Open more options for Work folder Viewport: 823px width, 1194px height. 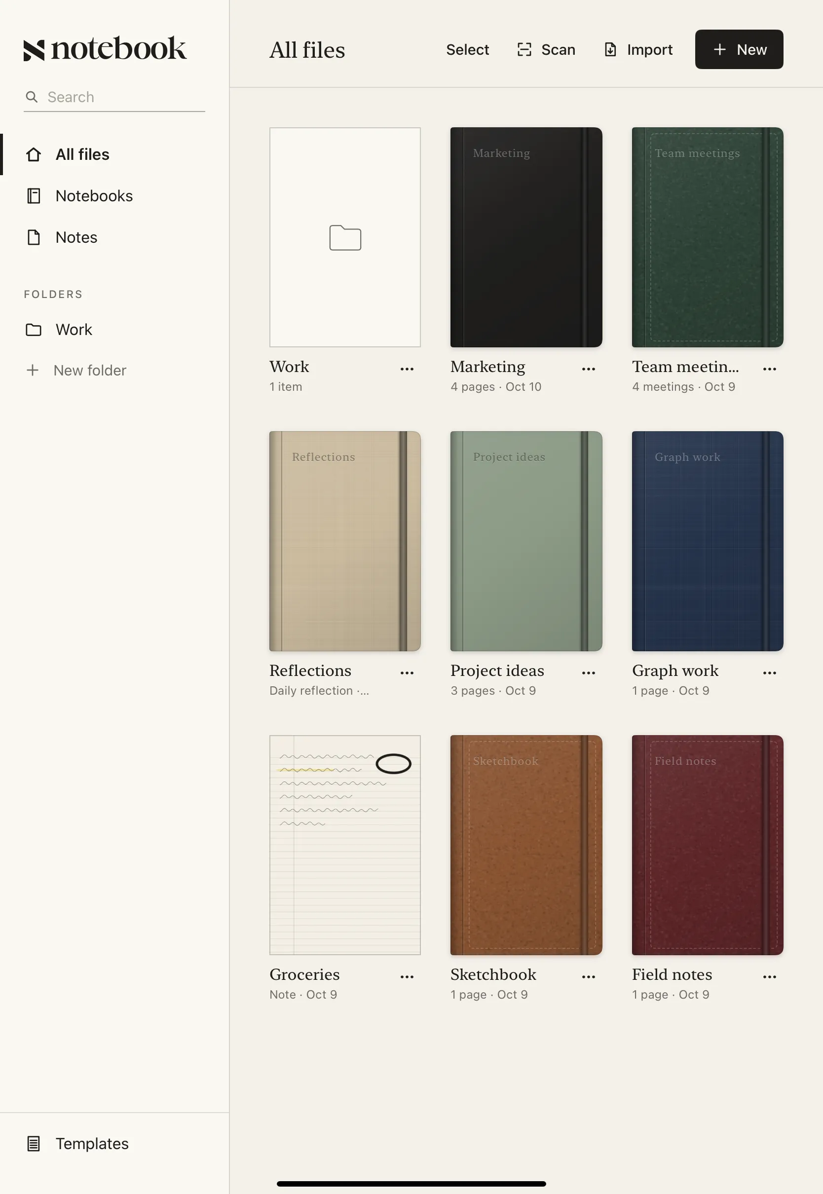(x=407, y=369)
